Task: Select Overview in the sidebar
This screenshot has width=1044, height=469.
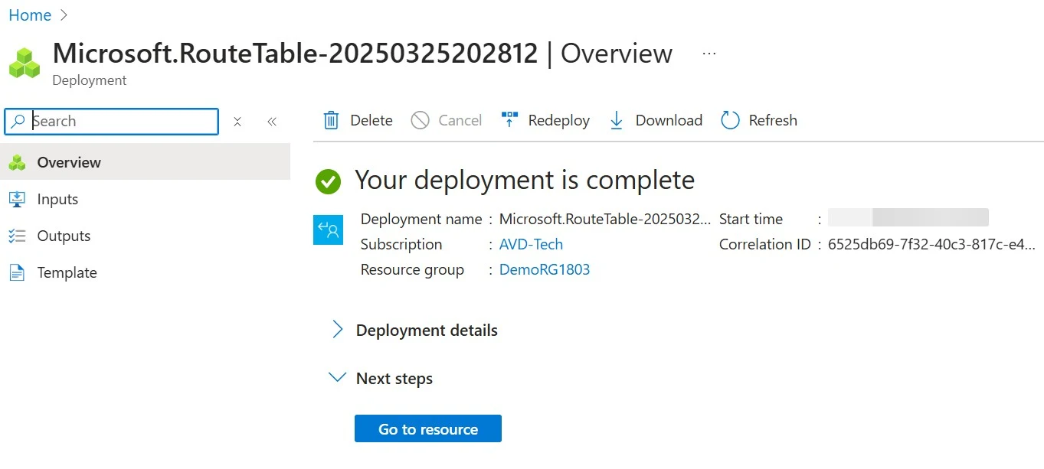Action: 69,162
